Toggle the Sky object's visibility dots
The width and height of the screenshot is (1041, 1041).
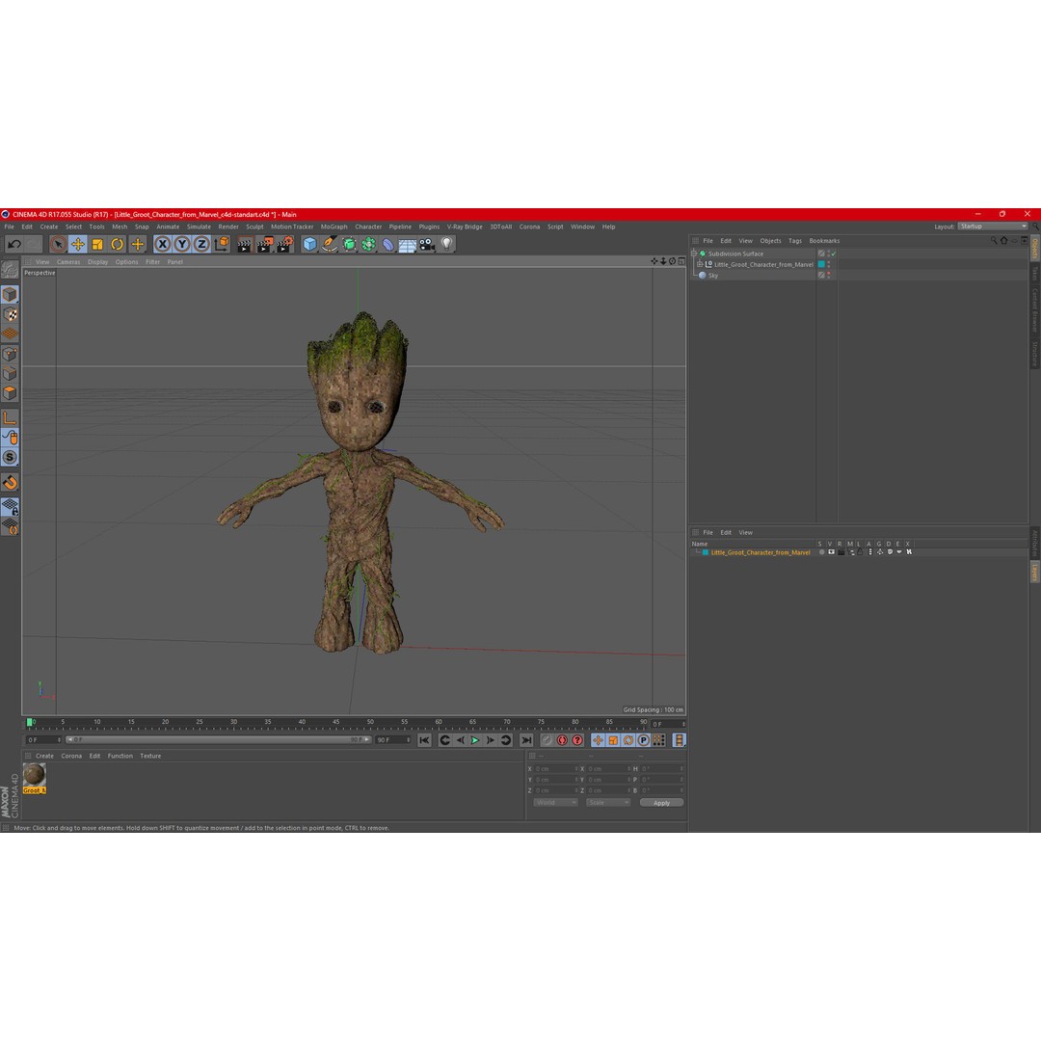click(x=829, y=276)
